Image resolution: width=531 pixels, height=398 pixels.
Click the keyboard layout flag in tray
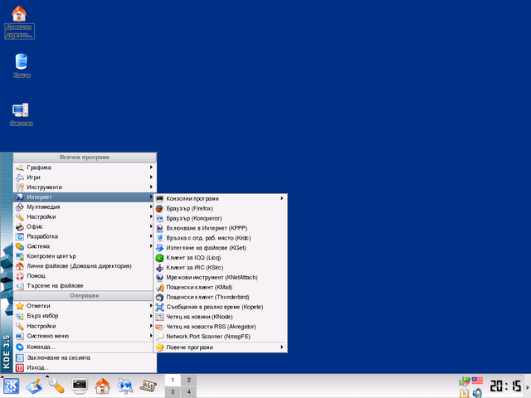477,381
